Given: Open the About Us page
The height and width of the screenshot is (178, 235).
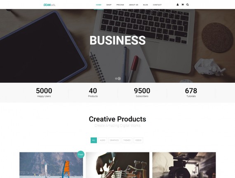Looking at the screenshot, I should pyautogui.click(x=134, y=5).
